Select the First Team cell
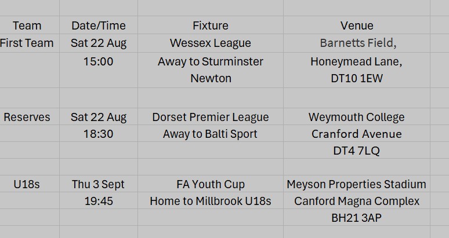 point(27,43)
